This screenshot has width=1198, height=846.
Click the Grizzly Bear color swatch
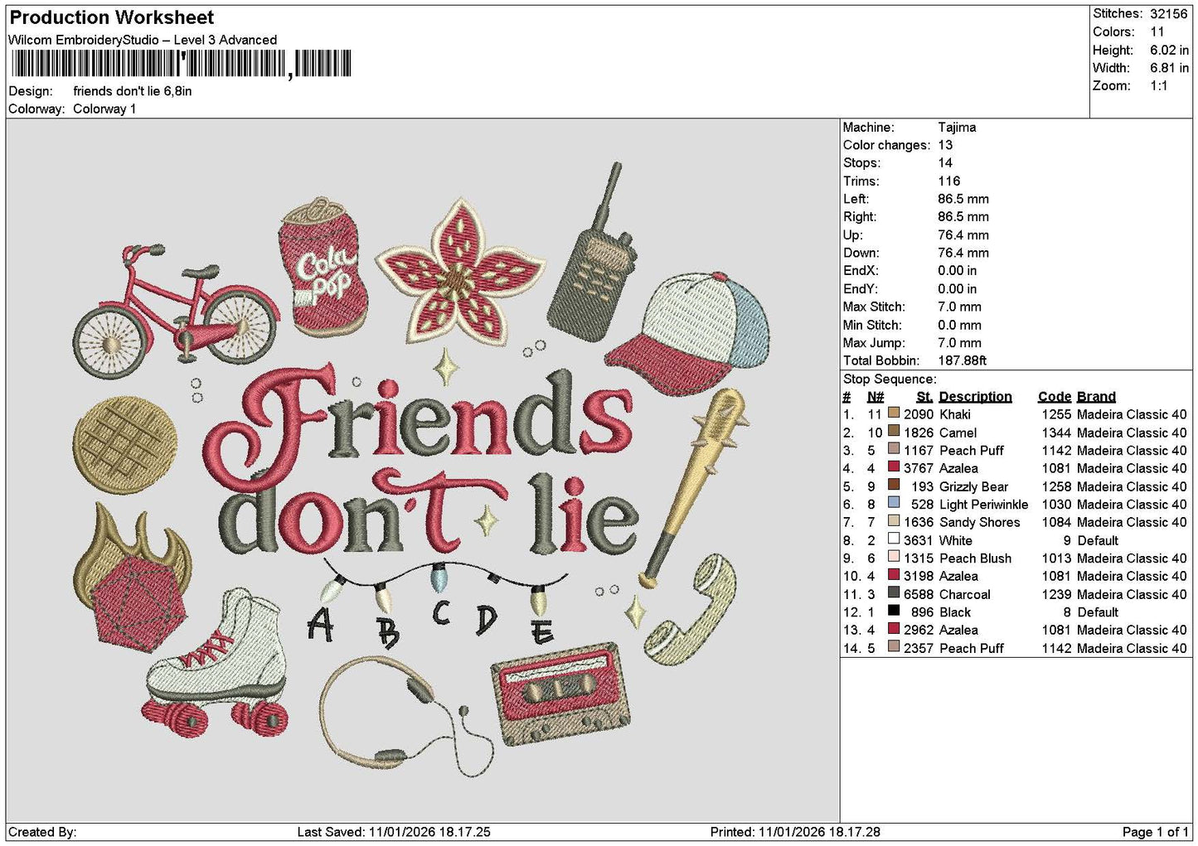893,486
